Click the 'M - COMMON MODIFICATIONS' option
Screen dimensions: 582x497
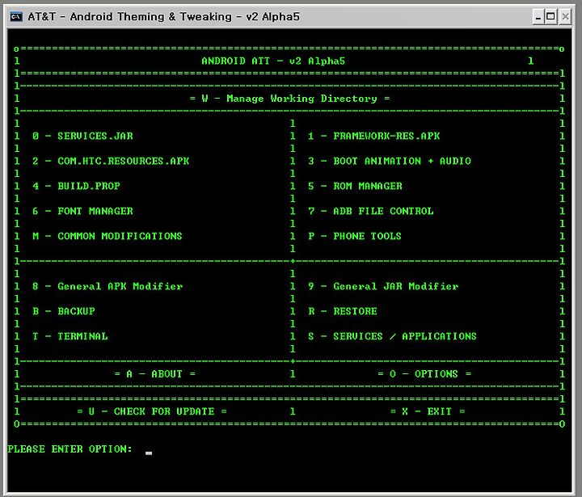[108, 236]
